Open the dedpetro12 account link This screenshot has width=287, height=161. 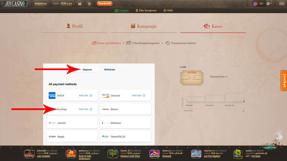tap(40, 3)
